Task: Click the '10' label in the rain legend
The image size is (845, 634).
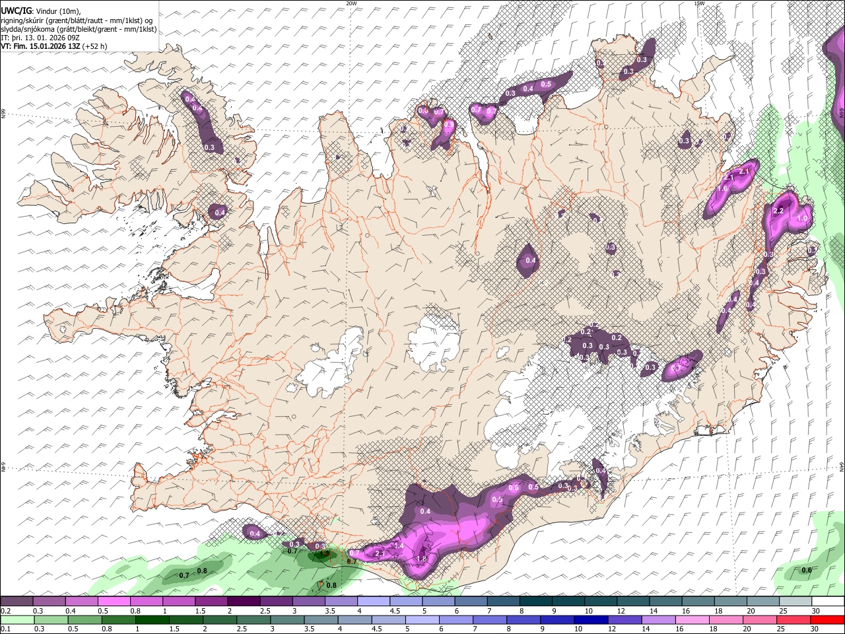Action: [578, 629]
